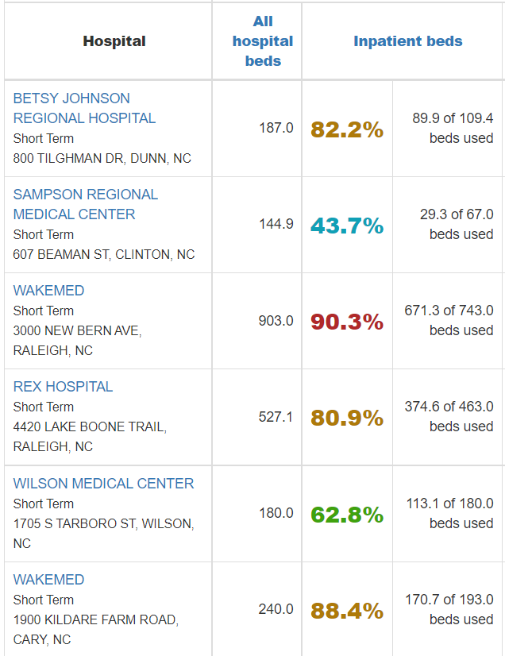
Task: Click the Inpatient beds column header
Action: (x=407, y=41)
